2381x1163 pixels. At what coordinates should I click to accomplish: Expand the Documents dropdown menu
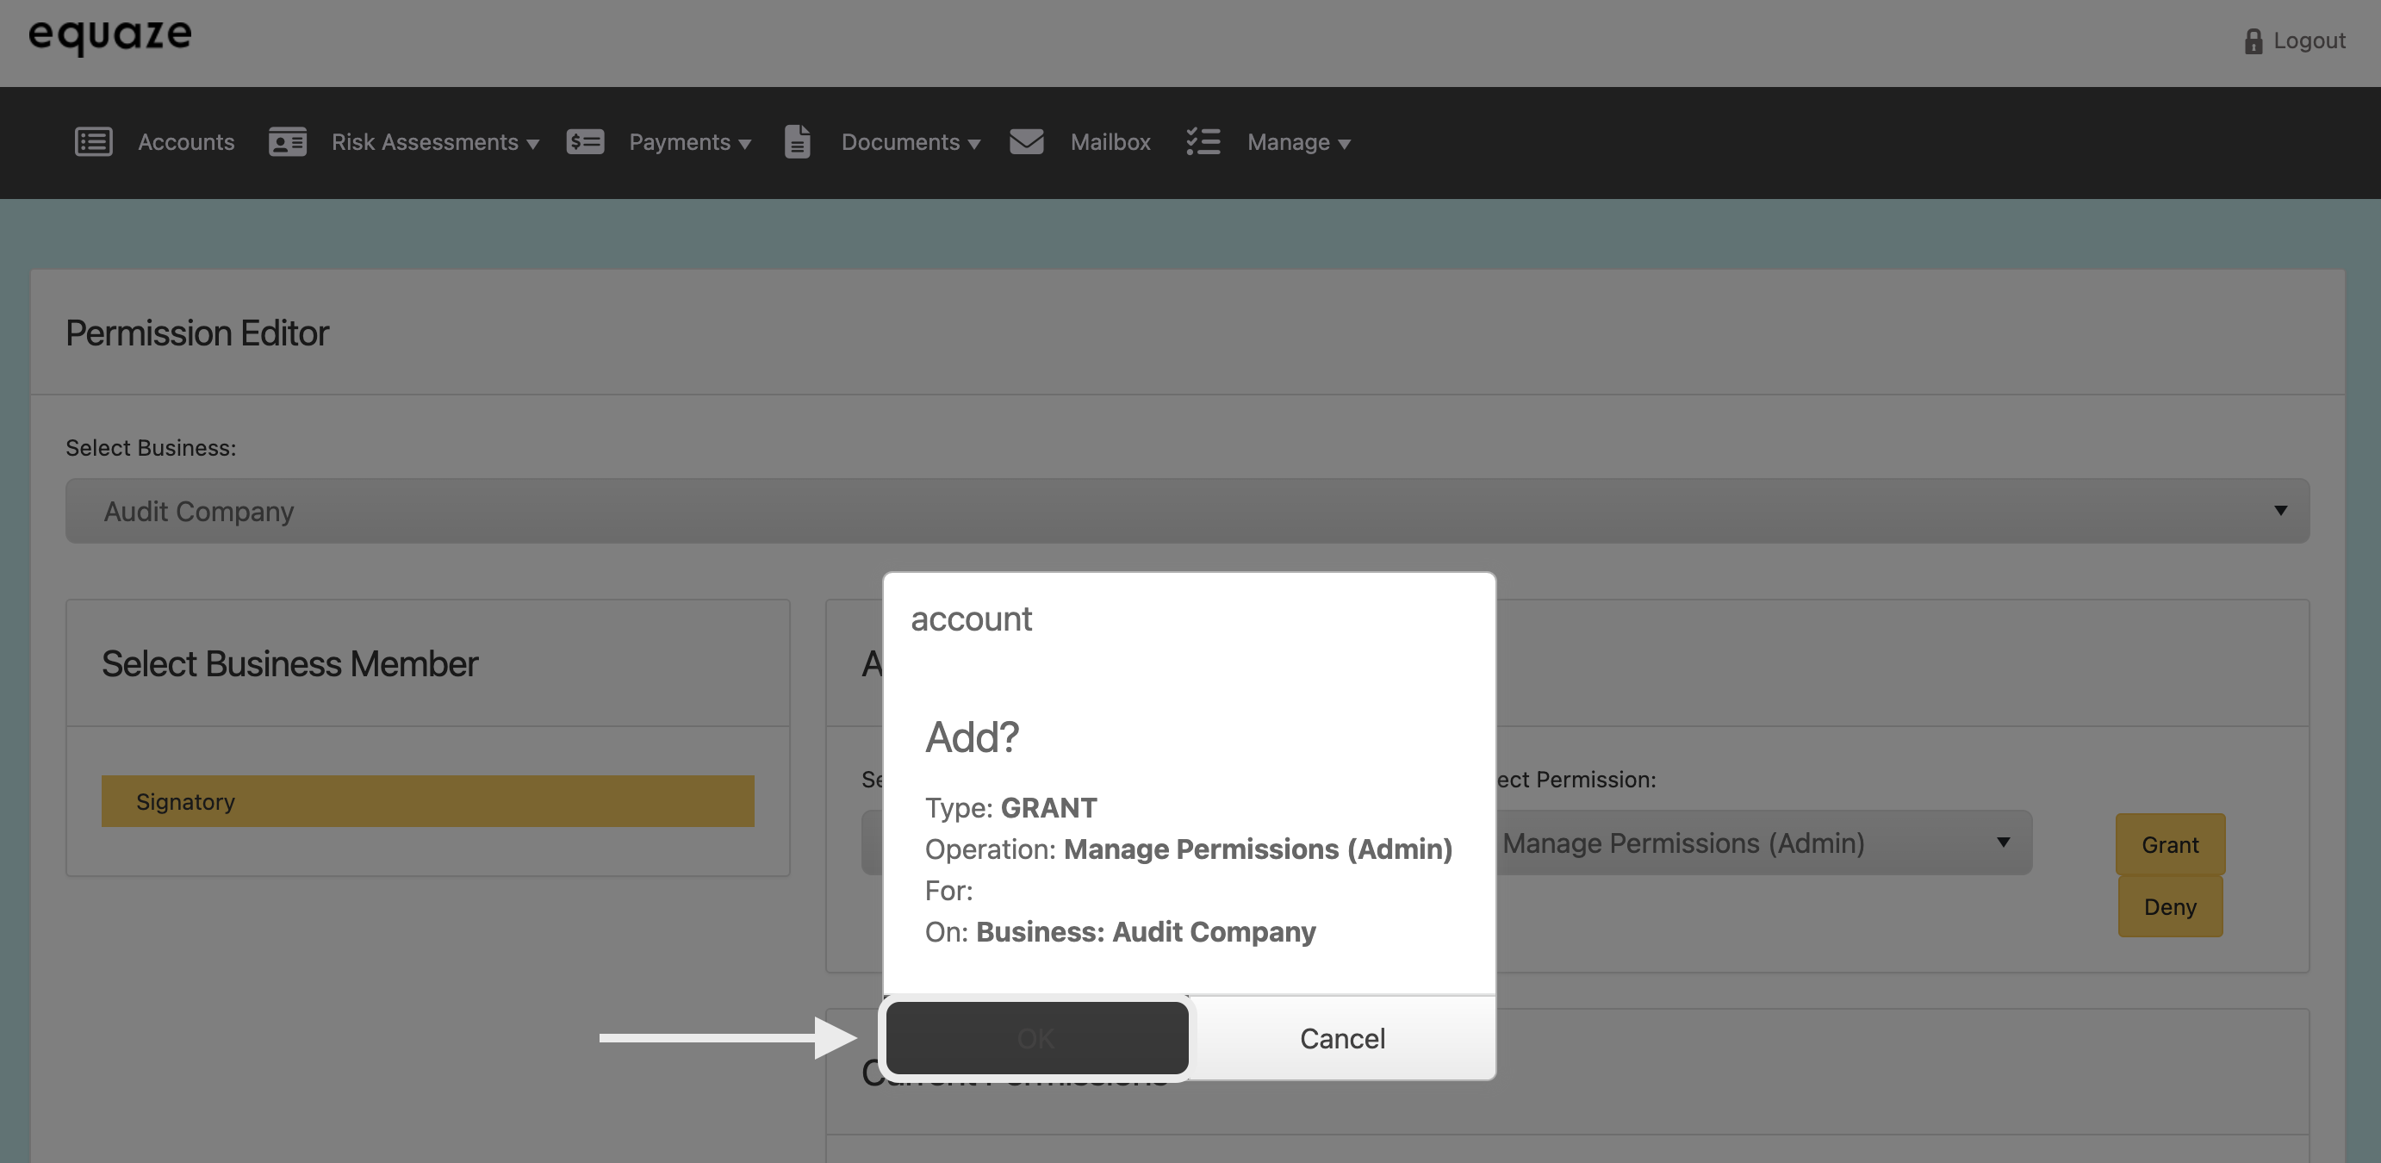point(911,142)
